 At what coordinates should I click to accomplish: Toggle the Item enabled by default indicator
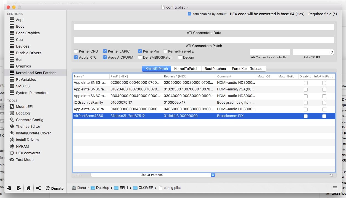pyautogui.click(x=189, y=14)
